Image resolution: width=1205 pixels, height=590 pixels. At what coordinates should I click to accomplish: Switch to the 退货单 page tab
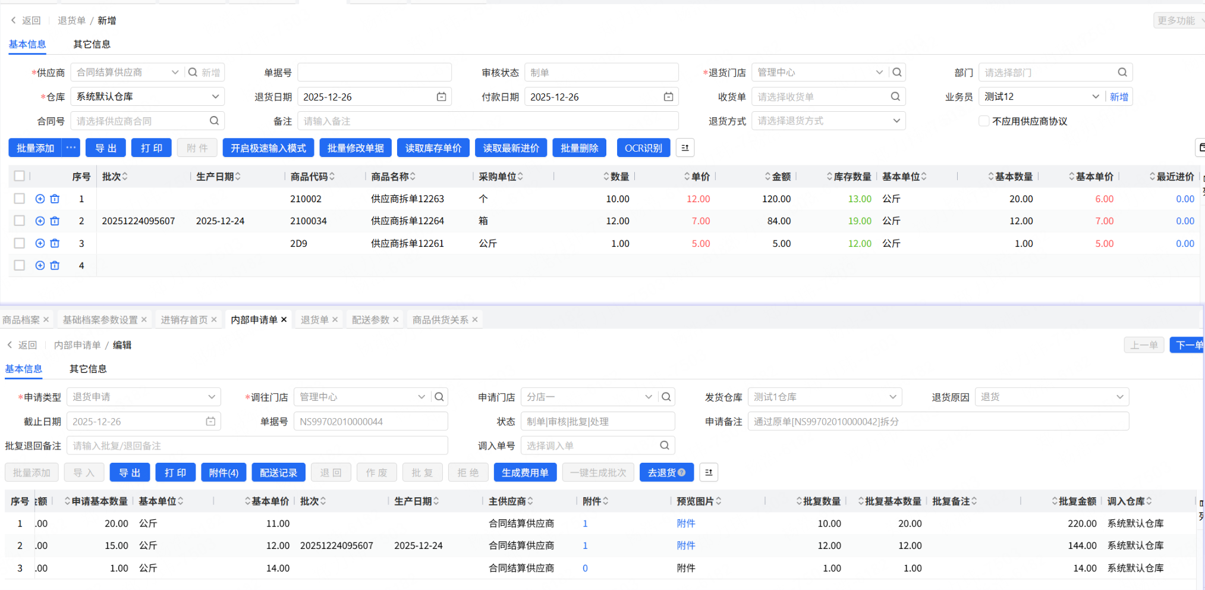click(314, 320)
